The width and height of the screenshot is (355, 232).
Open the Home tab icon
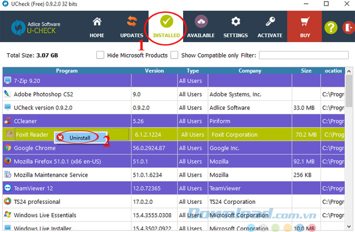[x=97, y=27]
